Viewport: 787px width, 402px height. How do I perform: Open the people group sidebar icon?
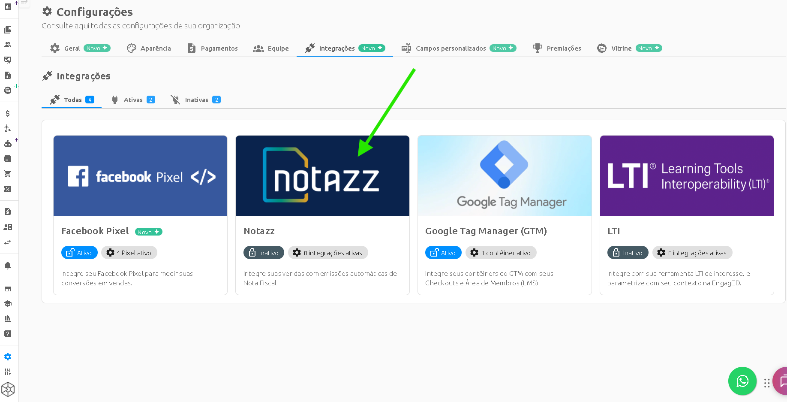pos(8,45)
